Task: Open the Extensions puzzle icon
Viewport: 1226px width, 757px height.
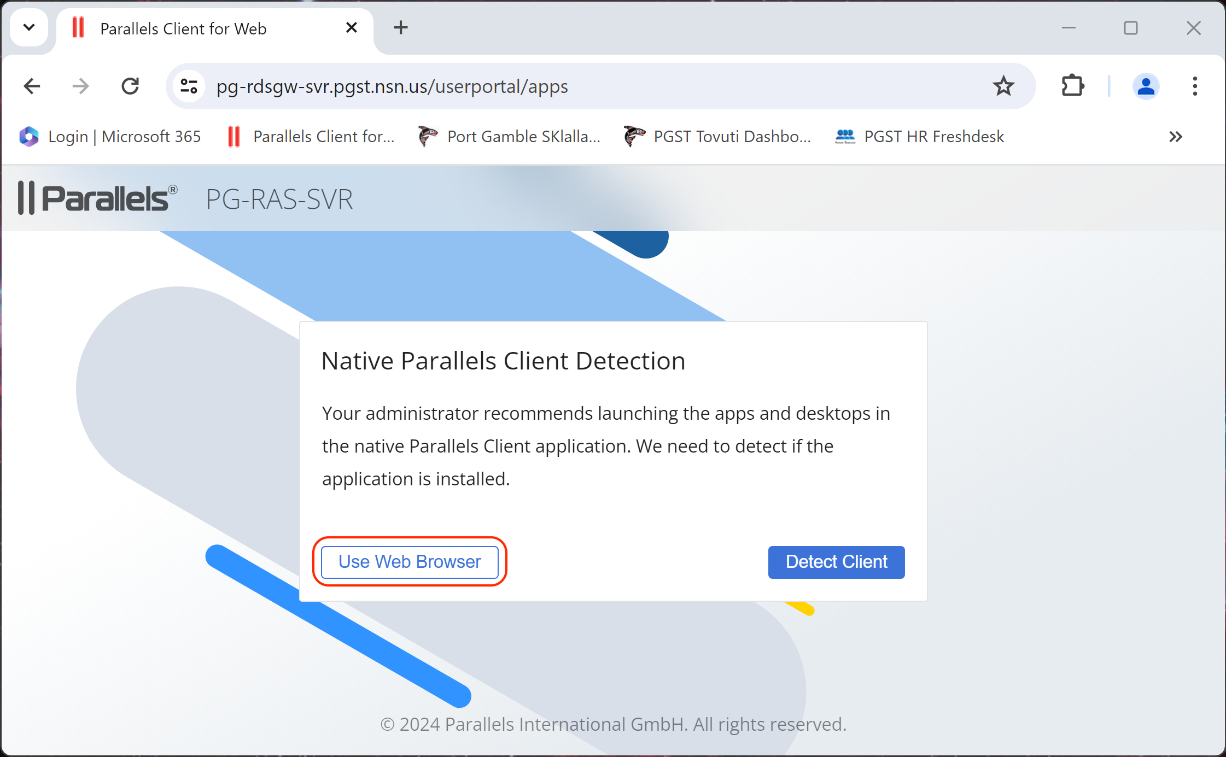Action: (1072, 86)
